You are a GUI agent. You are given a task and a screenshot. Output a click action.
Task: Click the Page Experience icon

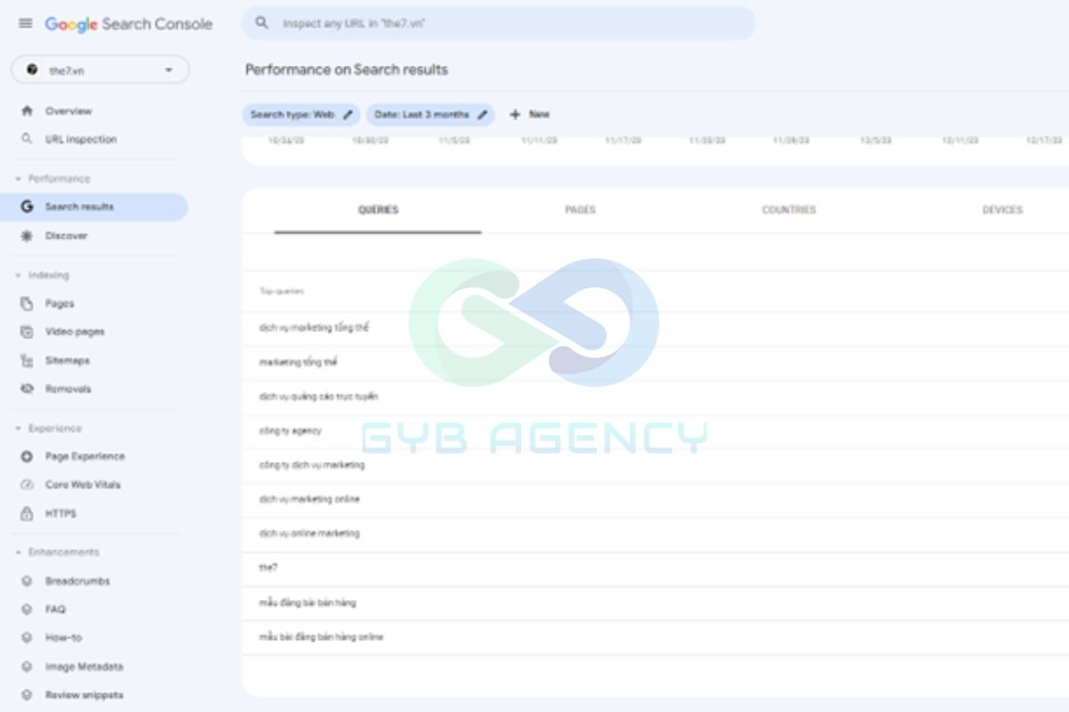27,457
